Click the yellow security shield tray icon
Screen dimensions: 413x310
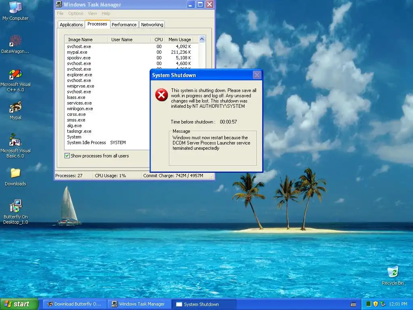tap(375, 304)
